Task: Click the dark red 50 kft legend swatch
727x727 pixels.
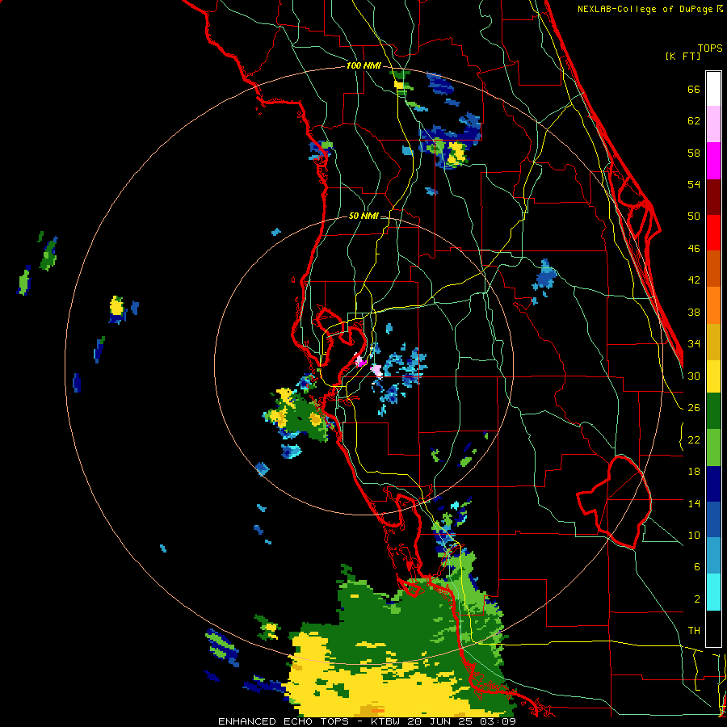Action: point(713,197)
